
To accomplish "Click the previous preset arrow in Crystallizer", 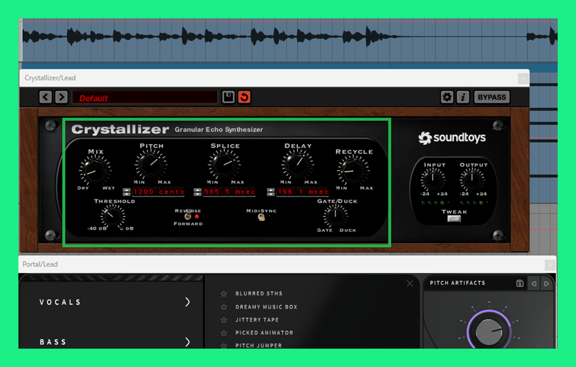I will 45,97.
